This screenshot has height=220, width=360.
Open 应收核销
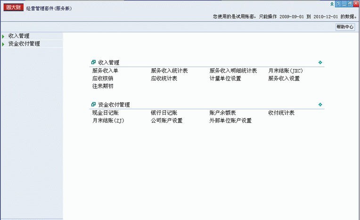tap(103, 79)
